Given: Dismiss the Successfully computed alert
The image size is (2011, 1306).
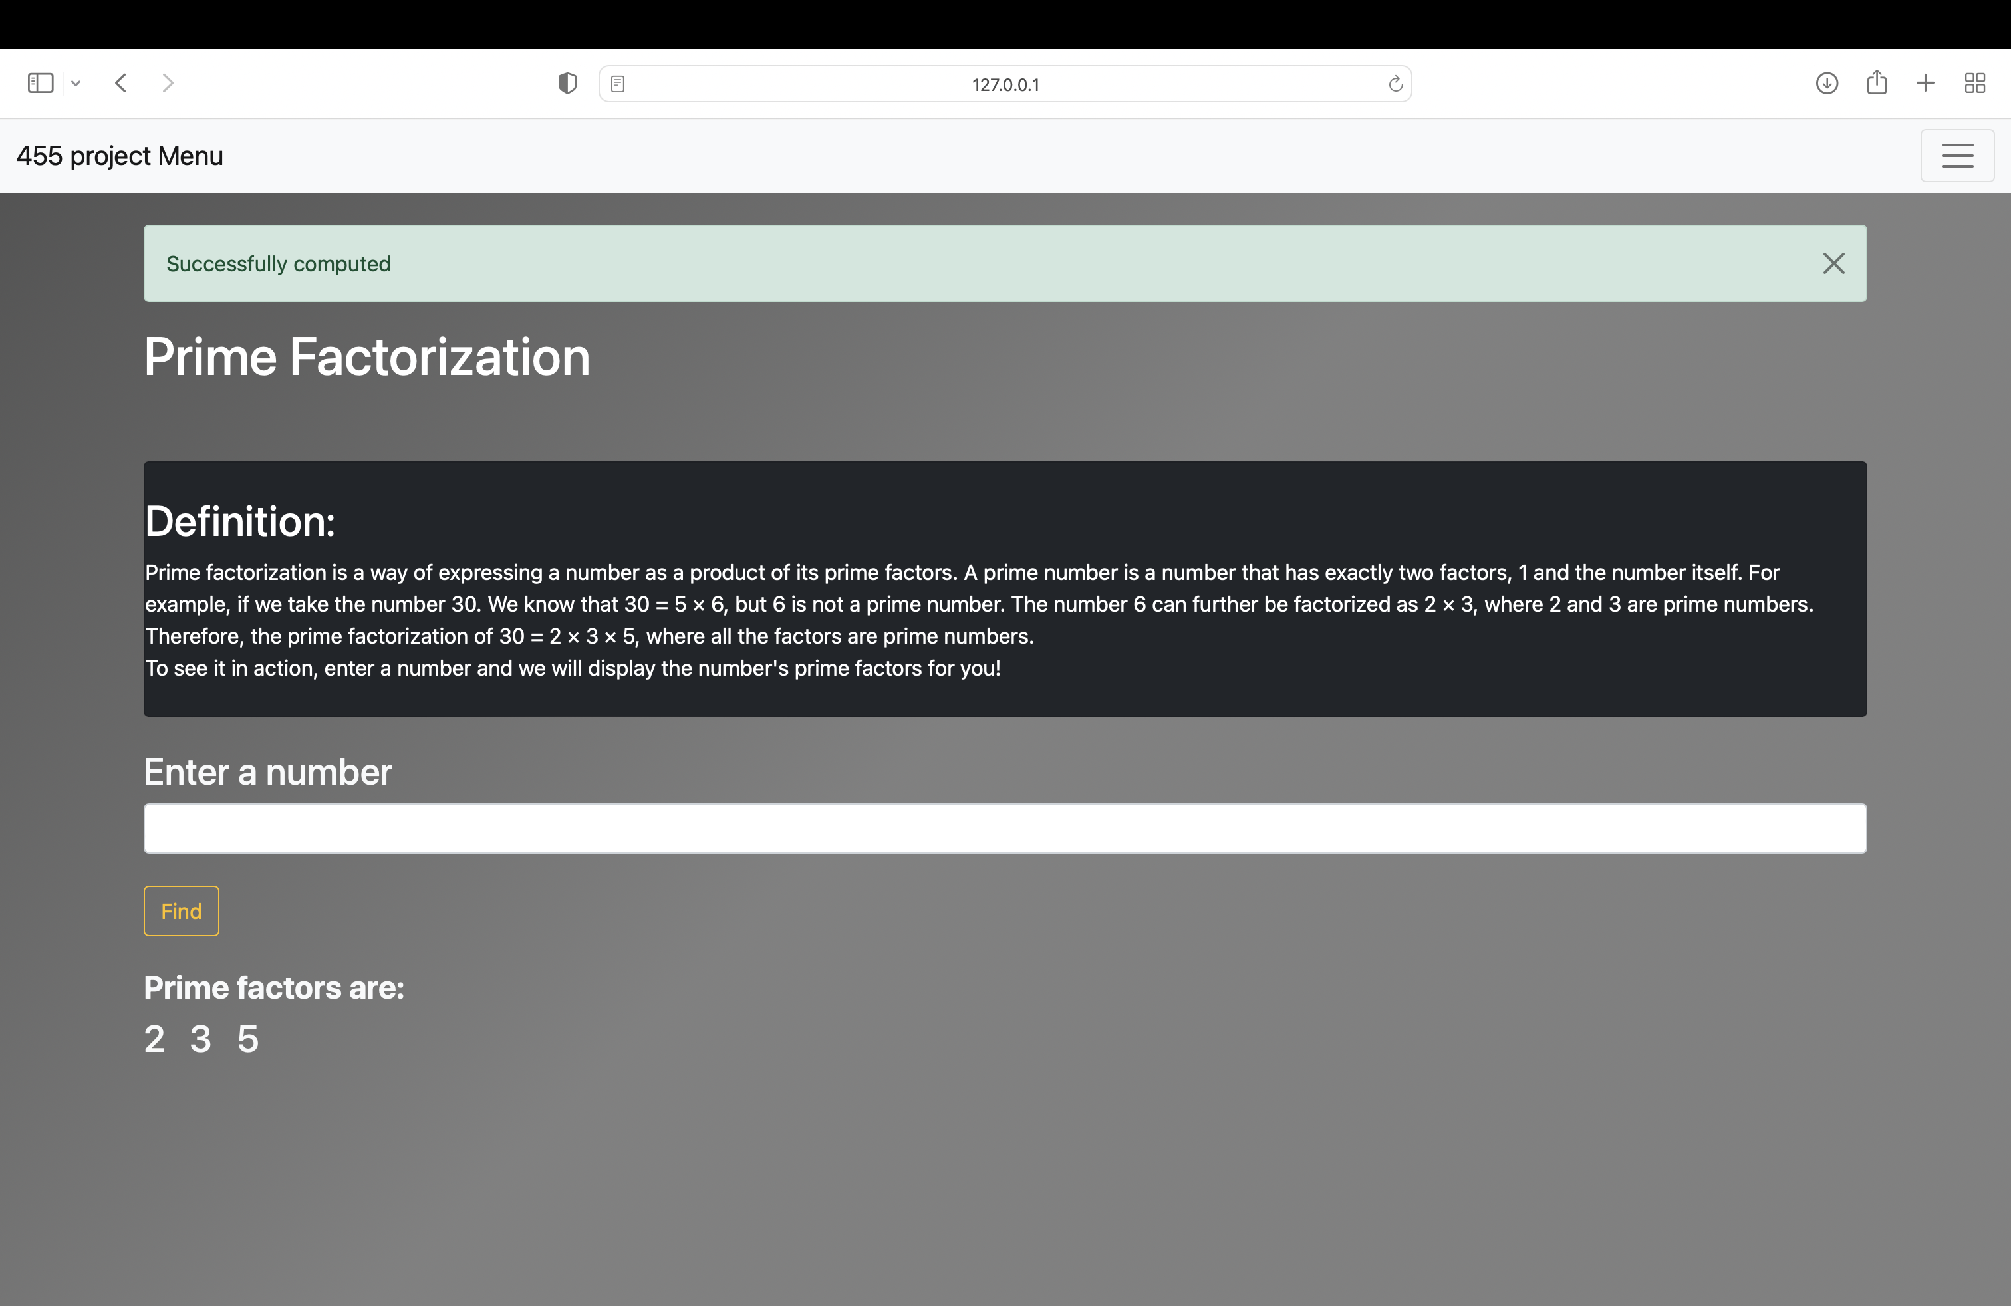Looking at the screenshot, I should pos(1833,263).
